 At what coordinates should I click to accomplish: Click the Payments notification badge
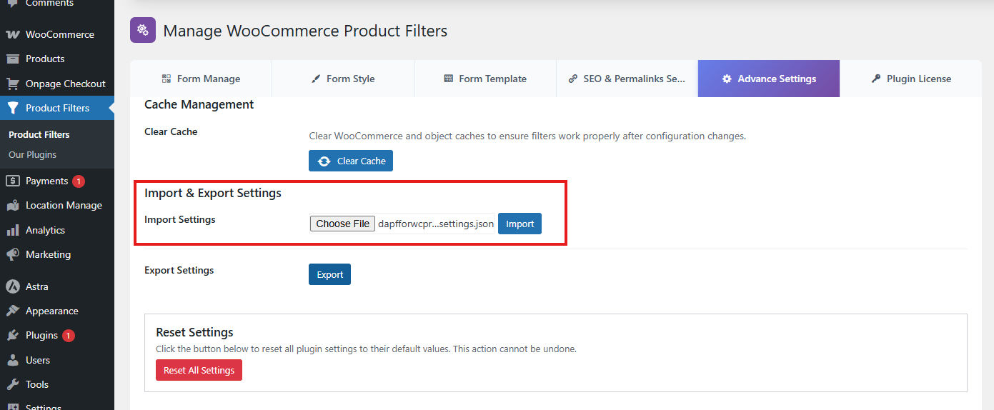tap(79, 181)
